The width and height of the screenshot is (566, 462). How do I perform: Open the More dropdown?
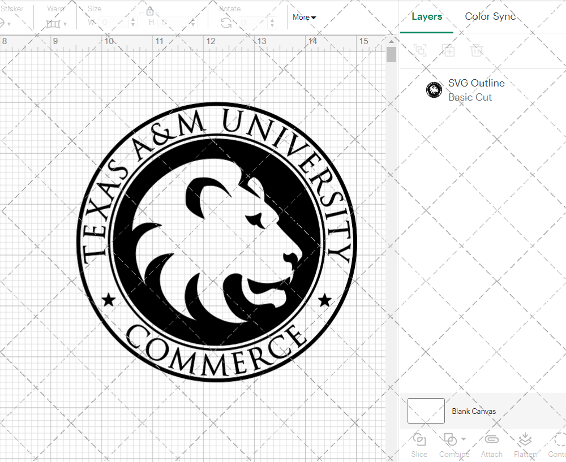pos(304,18)
